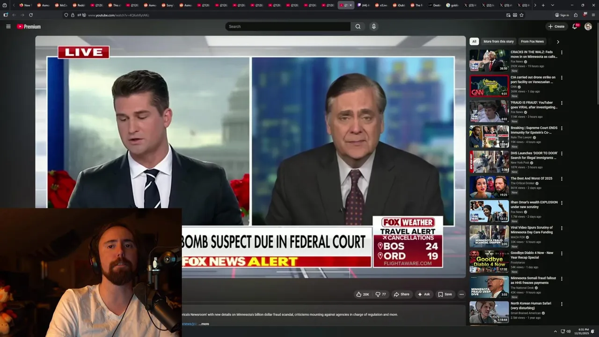Click the YouTube search input field
Screen dimensions: 599x337
[288, 27]
